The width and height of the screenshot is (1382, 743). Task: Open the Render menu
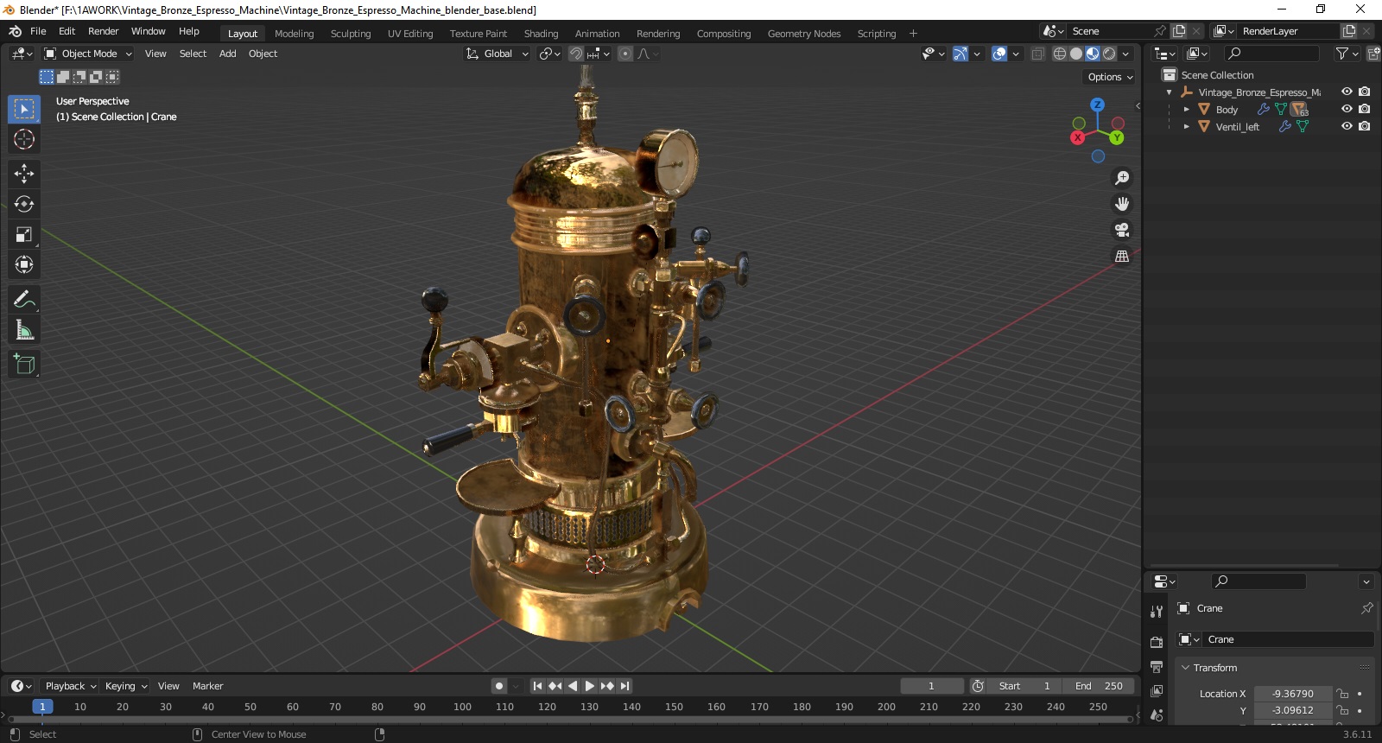(103, 31)
